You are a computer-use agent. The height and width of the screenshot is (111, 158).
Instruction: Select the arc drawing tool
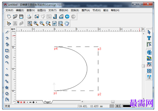[7, 63]
